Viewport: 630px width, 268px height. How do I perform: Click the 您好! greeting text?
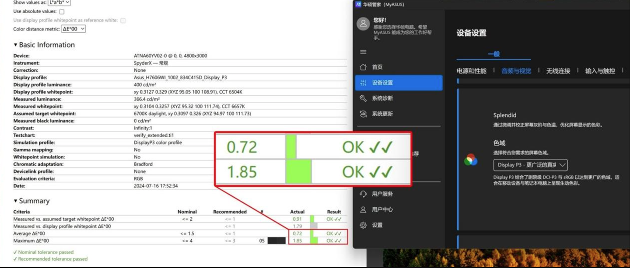click(380, 20)
